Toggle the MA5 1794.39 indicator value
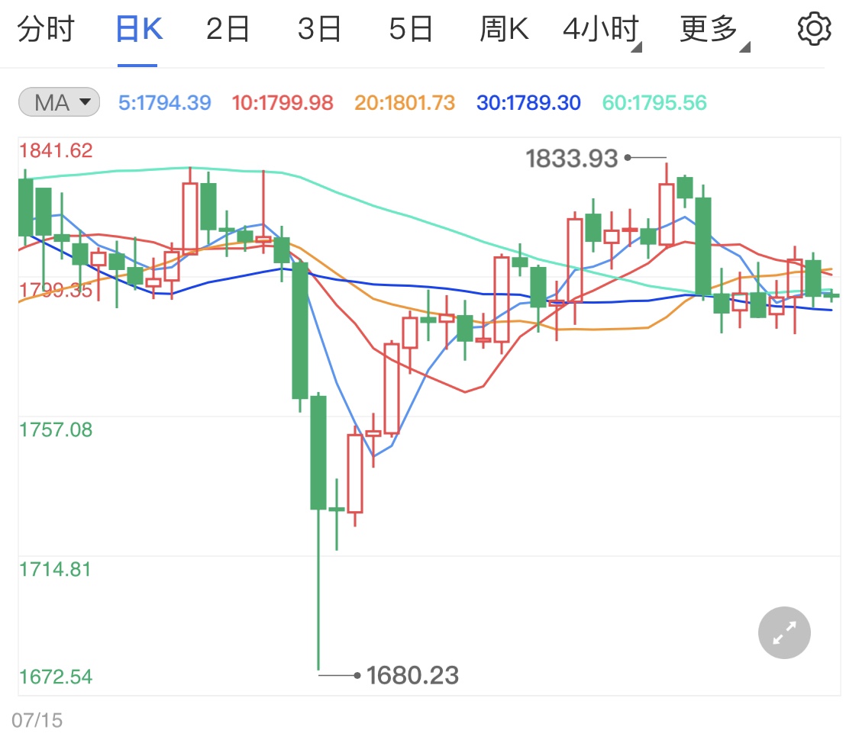Image resolution: width=859 pixels, height=743 pixels. [163, 103]
